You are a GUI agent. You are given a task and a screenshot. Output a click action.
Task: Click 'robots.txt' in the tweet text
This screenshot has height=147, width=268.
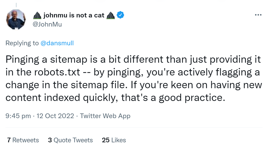(52, 73)
